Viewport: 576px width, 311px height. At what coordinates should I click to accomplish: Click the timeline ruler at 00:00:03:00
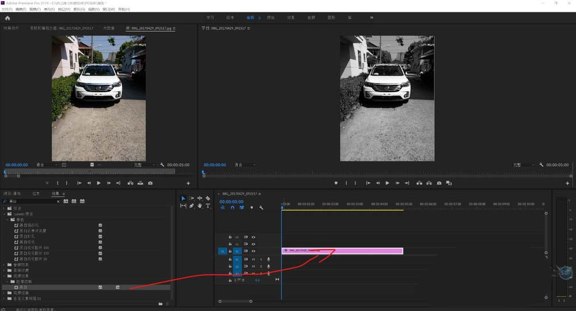(354, 204)
